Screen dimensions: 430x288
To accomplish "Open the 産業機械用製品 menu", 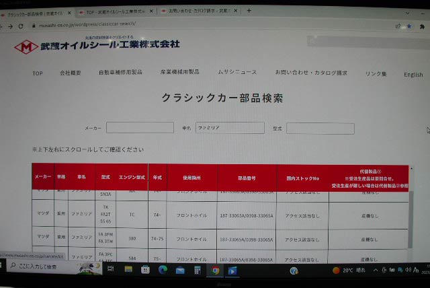I will point(179,72).
